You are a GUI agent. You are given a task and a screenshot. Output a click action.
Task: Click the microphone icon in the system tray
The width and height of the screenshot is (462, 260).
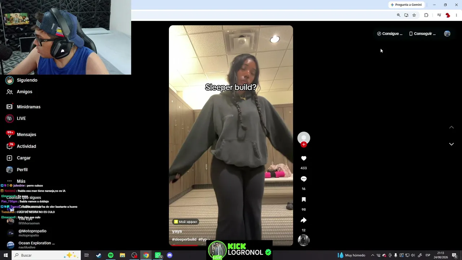(396, 255)
